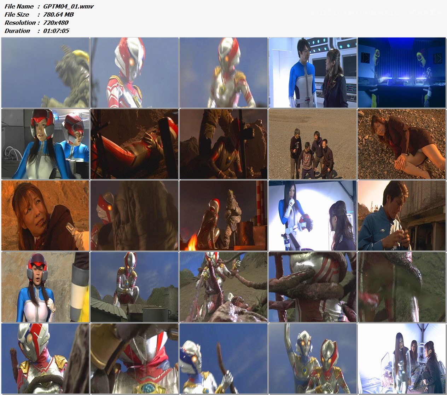
Task: Open thumbnail of red-silver hero in side profile
Action: click(x=135, y=73)
